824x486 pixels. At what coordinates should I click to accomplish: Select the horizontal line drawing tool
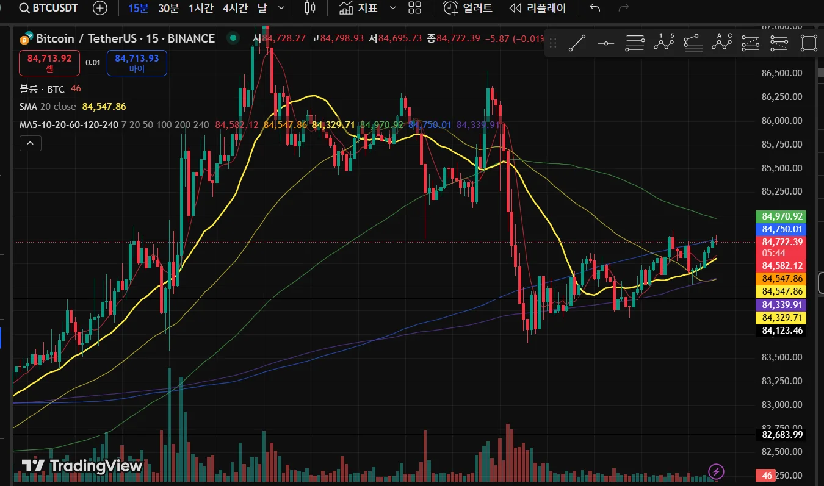pos(606,43)
